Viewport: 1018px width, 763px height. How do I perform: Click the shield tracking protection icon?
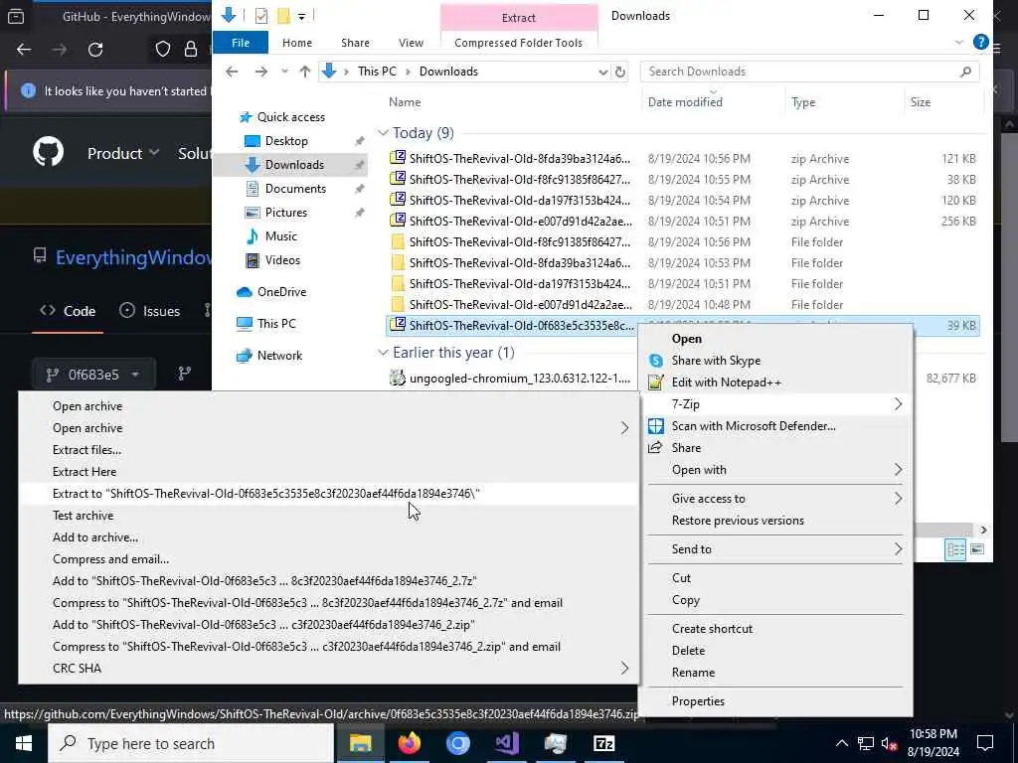pos(162,50)
